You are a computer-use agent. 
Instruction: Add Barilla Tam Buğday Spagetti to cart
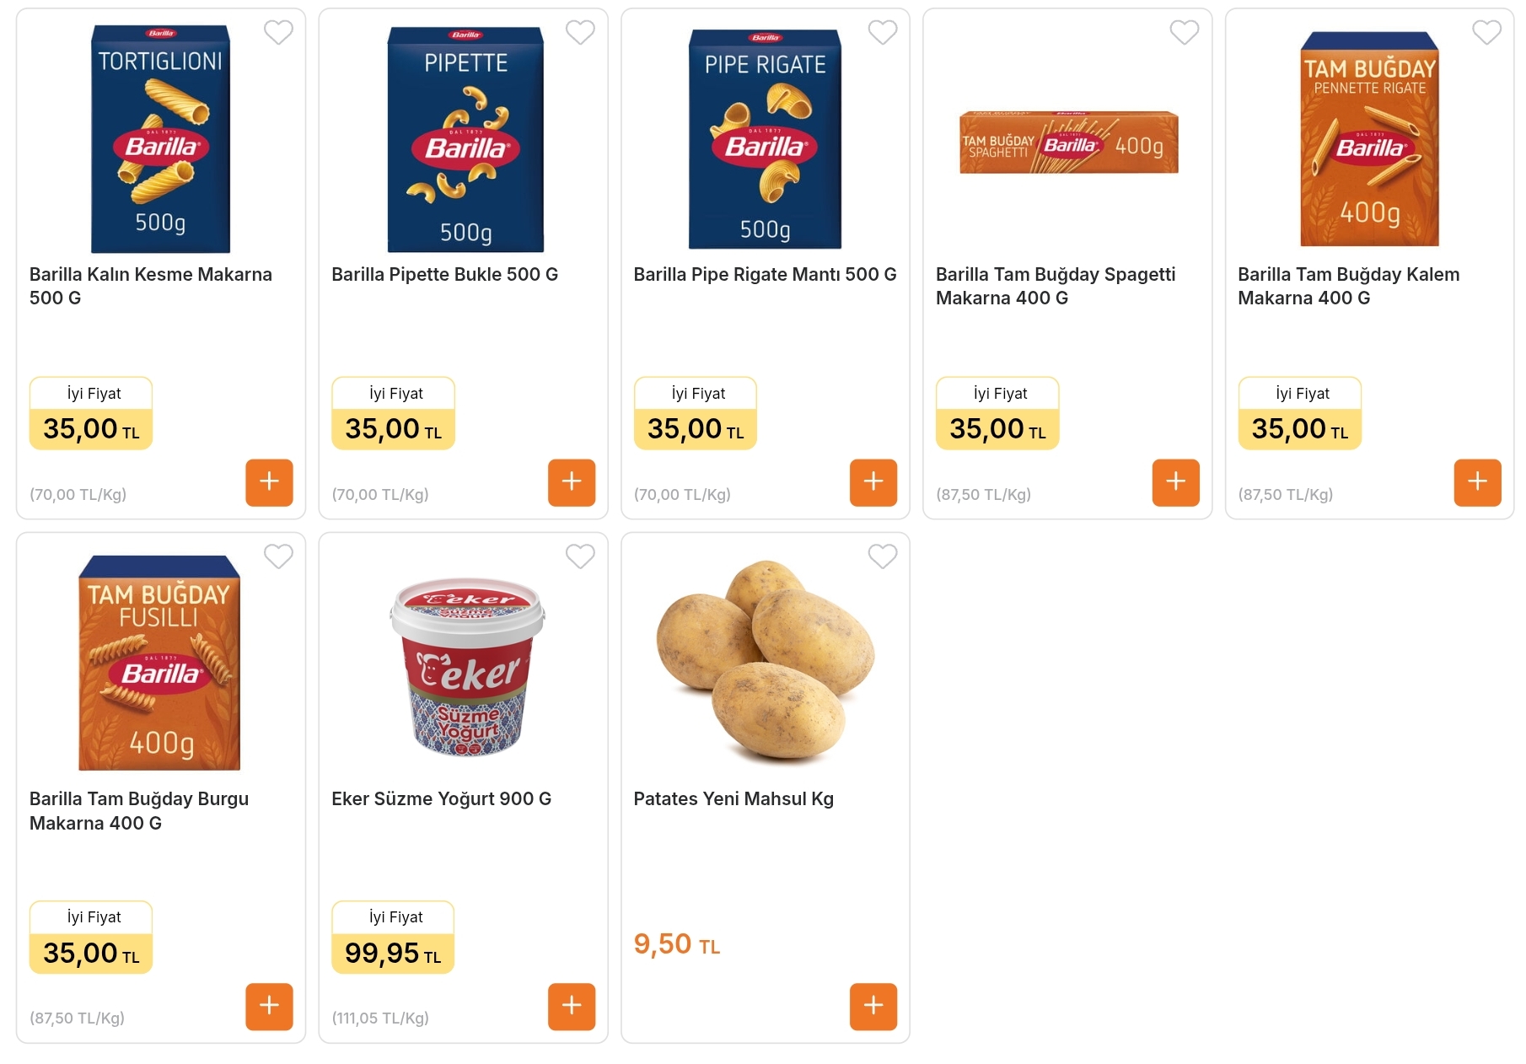point(1175,482)
